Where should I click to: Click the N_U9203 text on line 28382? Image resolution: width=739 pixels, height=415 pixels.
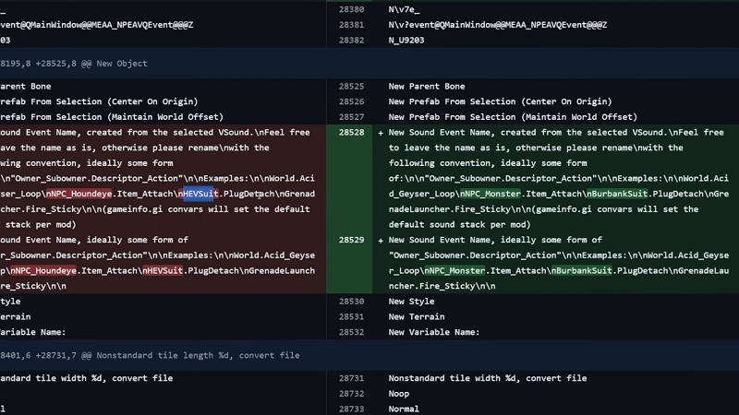point(409,40)
